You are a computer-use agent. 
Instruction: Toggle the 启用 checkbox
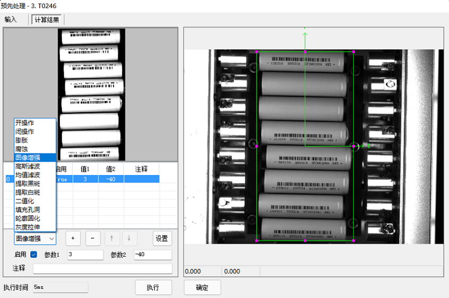click(x=33, y=254)
